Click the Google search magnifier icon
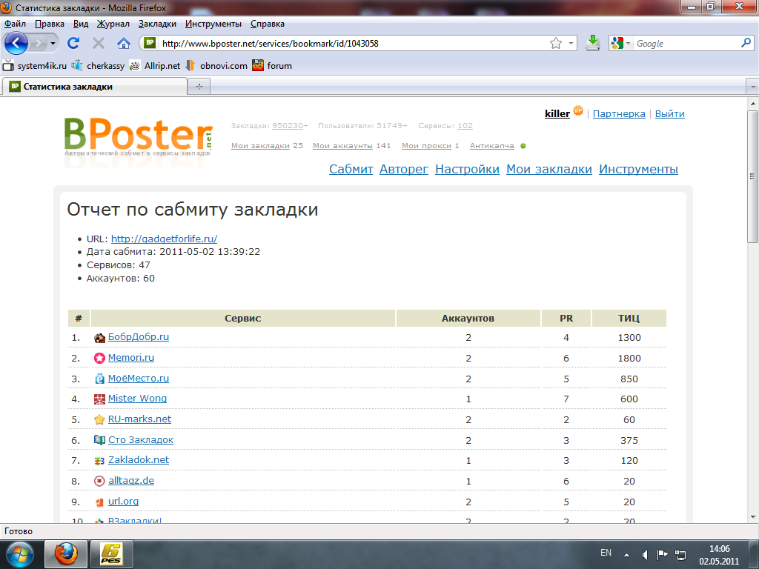 746,43
